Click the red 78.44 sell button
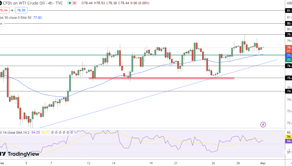This screenshot has height=166, width=292. tap(4, 10)
